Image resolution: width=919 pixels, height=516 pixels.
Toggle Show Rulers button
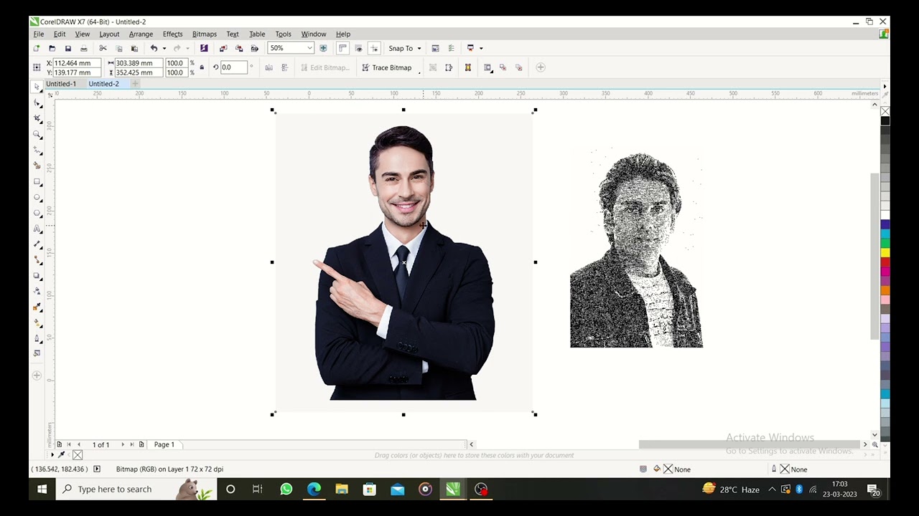click(342, 48)
